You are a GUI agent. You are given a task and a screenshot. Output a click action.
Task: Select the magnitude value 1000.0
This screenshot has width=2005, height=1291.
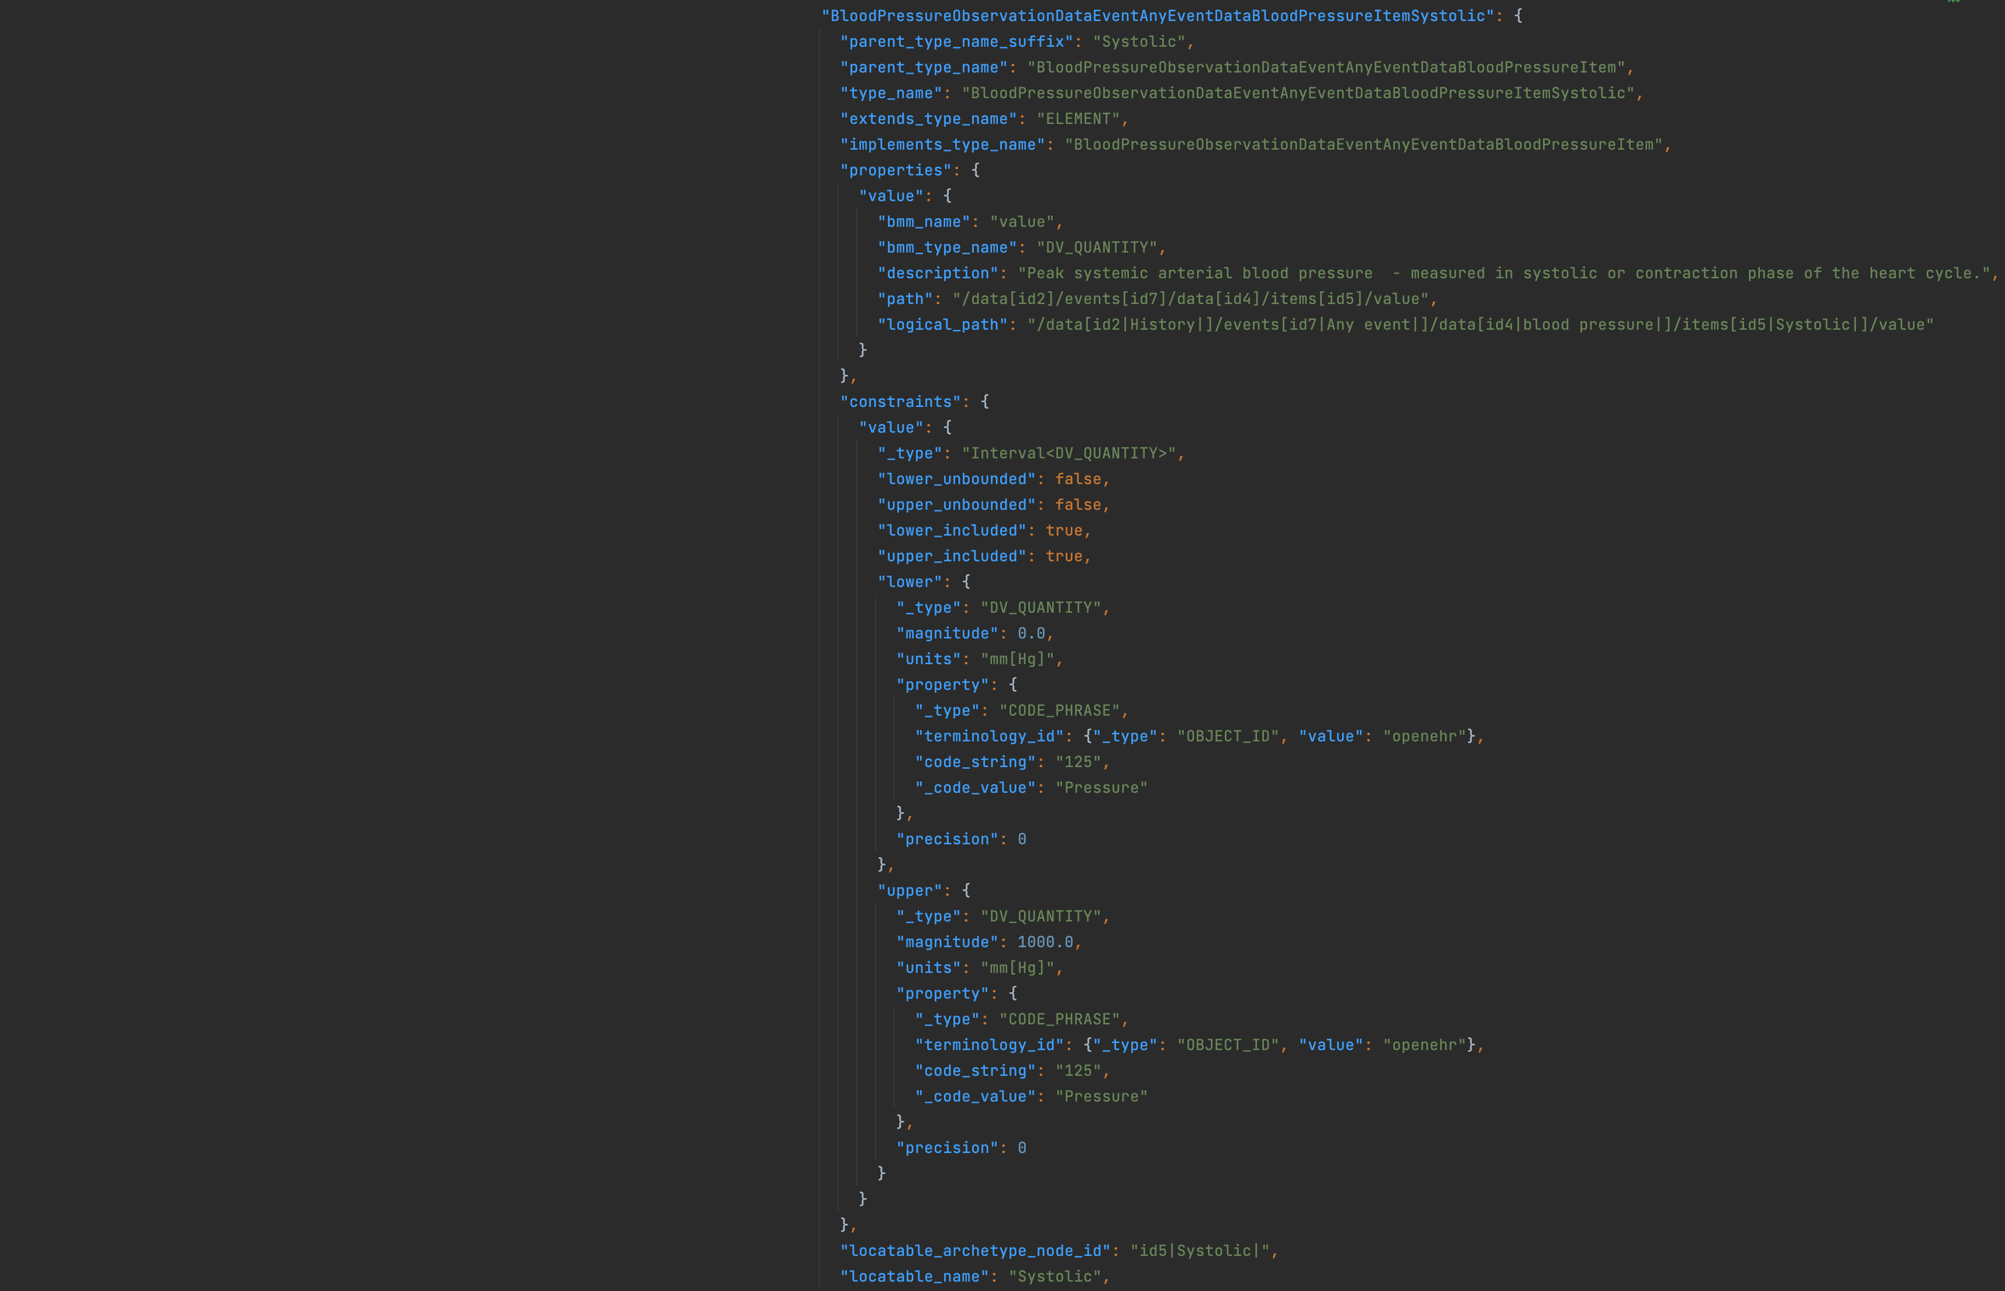(x=1046, y=943)
